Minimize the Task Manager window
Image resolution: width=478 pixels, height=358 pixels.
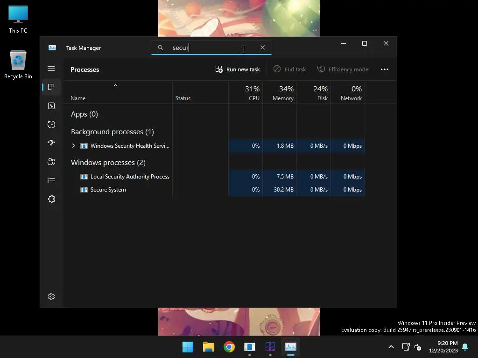click(344, 43)
